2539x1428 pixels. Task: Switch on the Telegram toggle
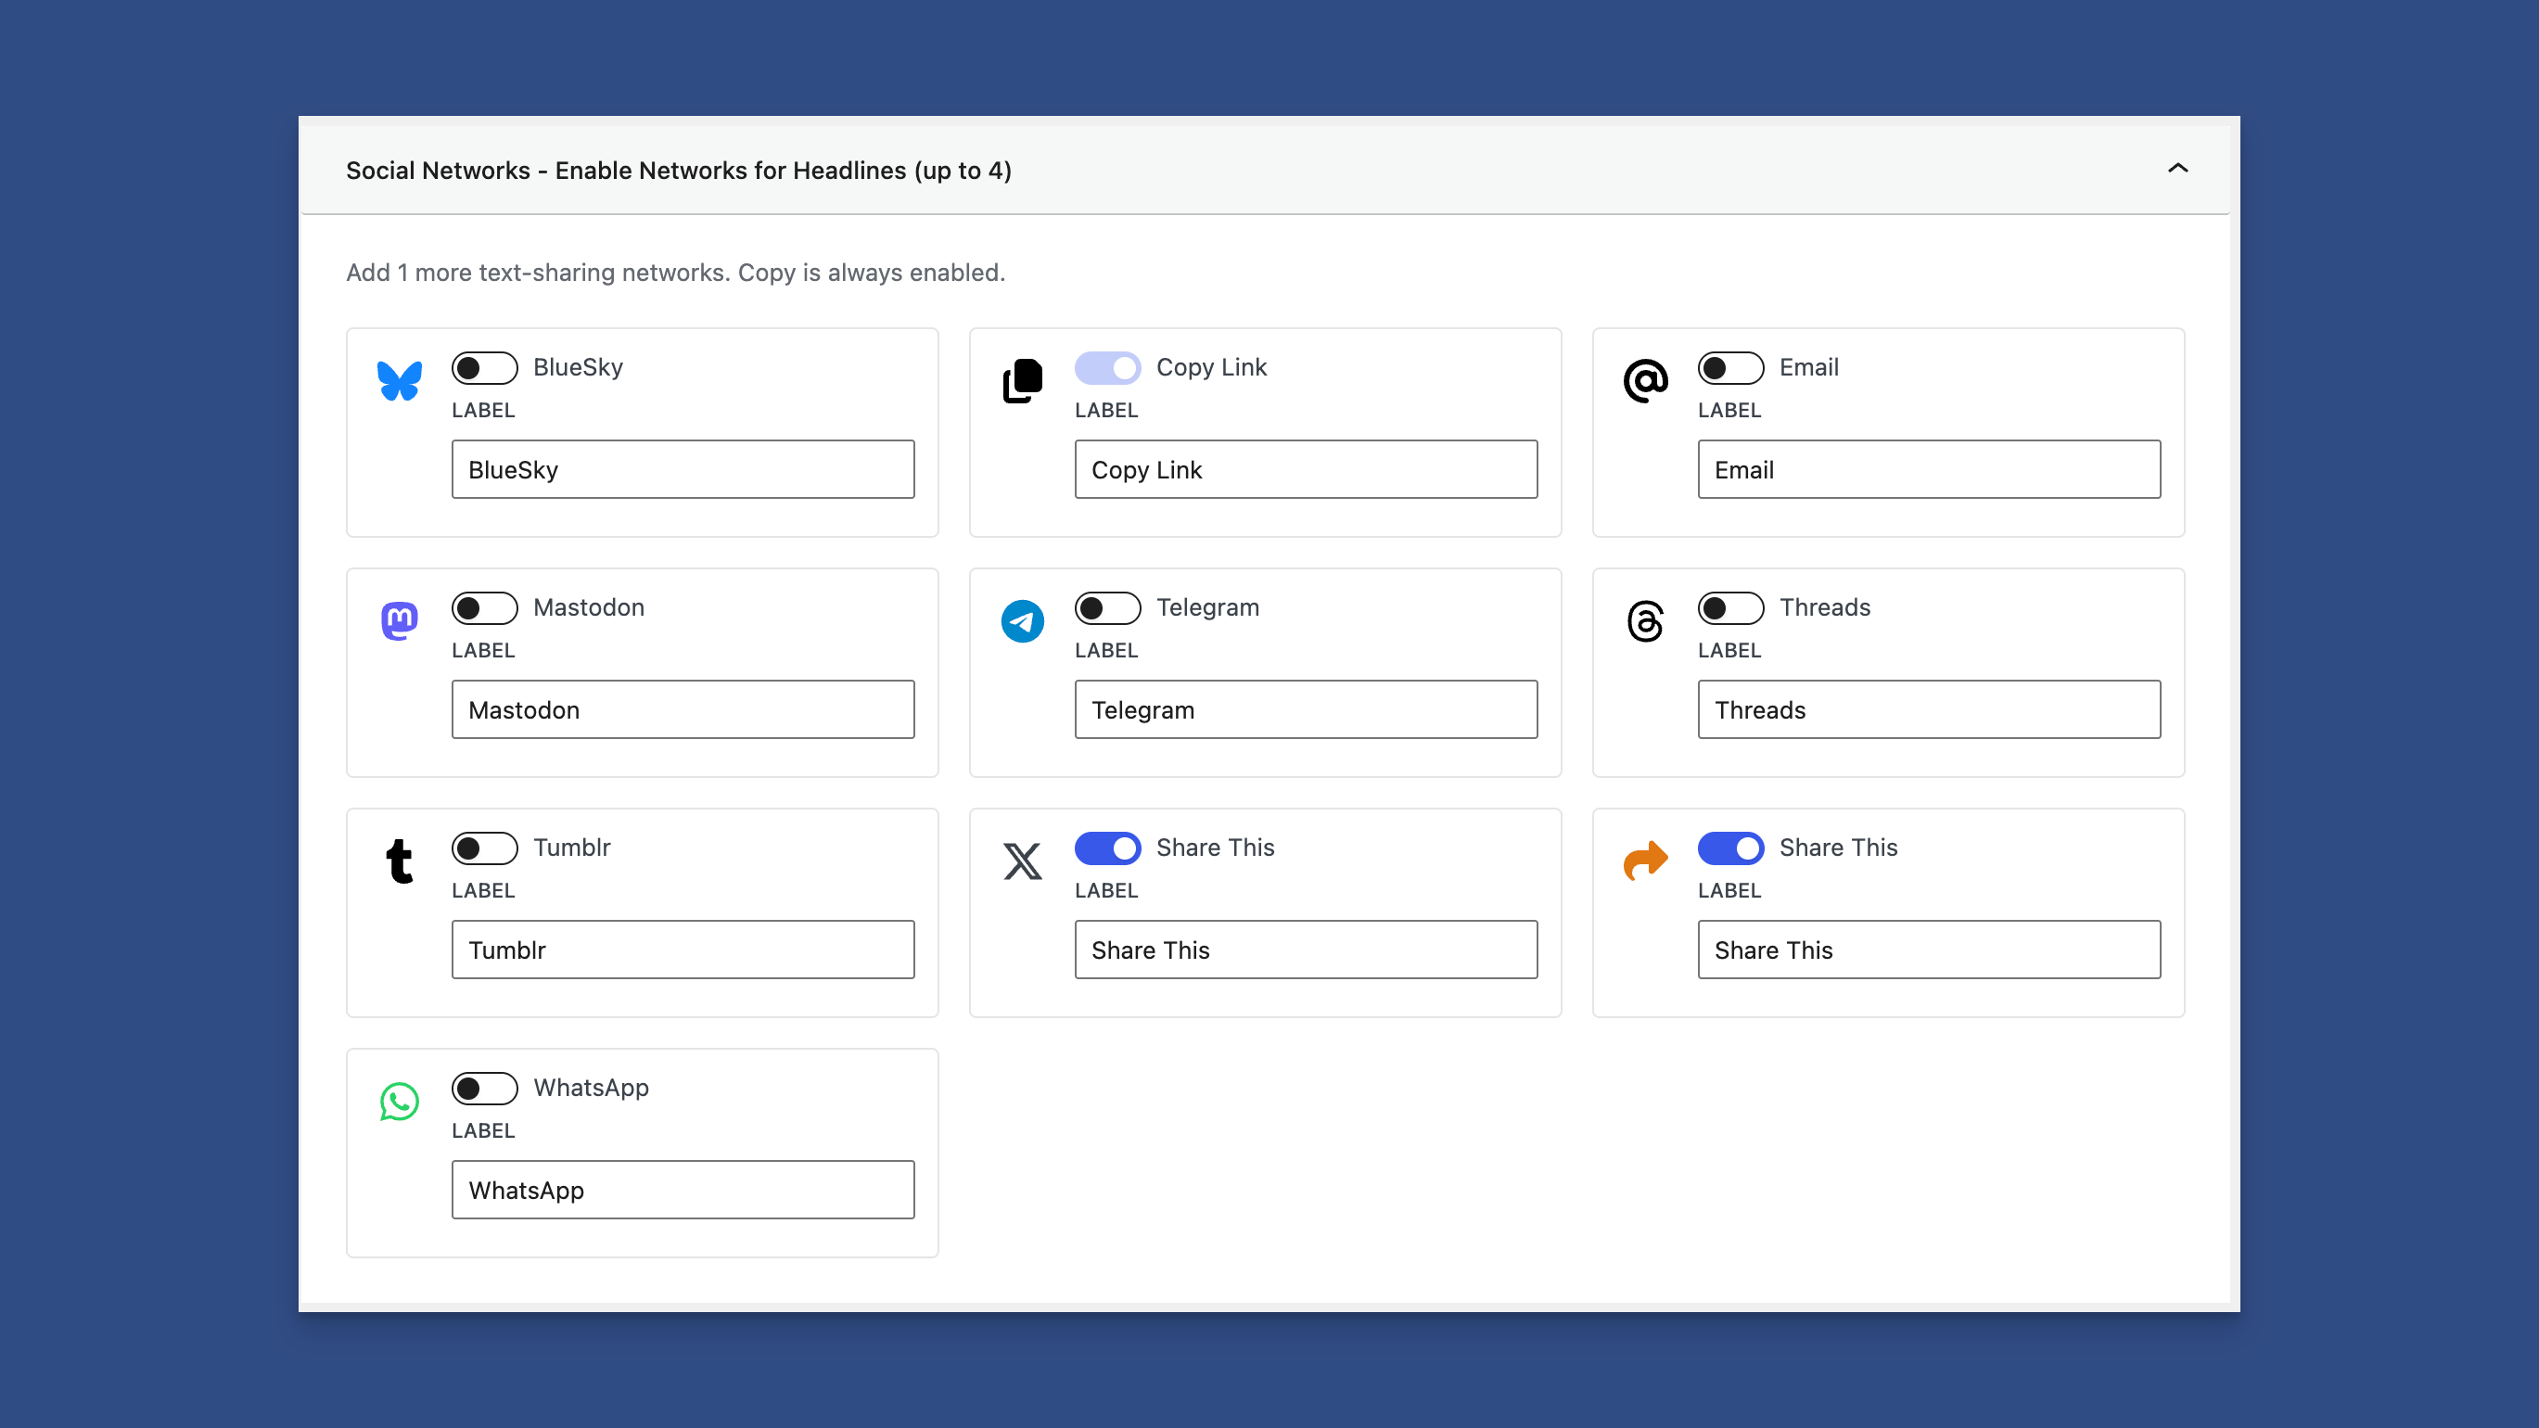click(1107, 608)
